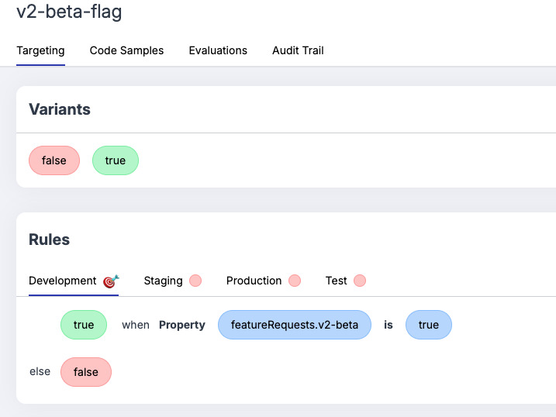Click the 'is' operator in rule
Screen dimensions: 556x417
click(389, 325)
